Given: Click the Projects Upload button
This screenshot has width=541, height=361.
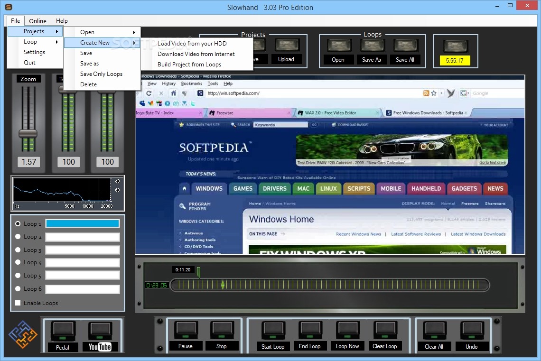Looking at the screenshot, I should pos(287,46).
